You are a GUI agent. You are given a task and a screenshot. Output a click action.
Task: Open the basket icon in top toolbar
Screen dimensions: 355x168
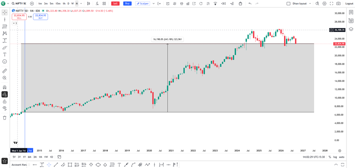point(182,4)
